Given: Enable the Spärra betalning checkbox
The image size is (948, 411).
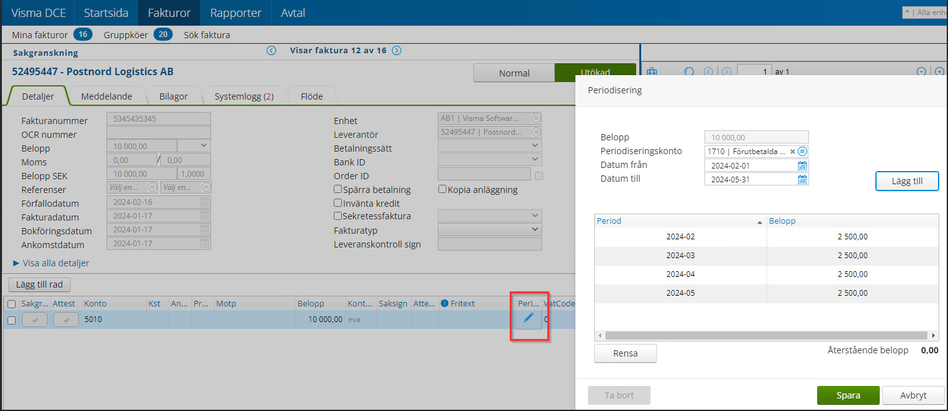Looking at the screenshot, I should click(x=337, y=189).
